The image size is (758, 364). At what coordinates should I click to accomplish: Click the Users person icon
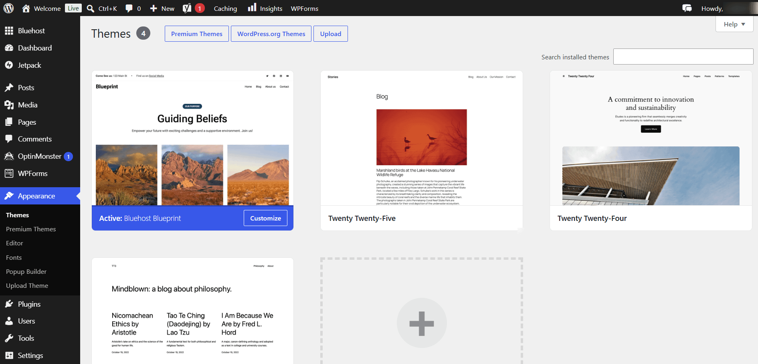pos(9,321)
